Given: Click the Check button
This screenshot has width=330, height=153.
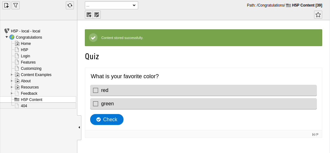Looking at the screenshot, I should click(x=107, y=120).
